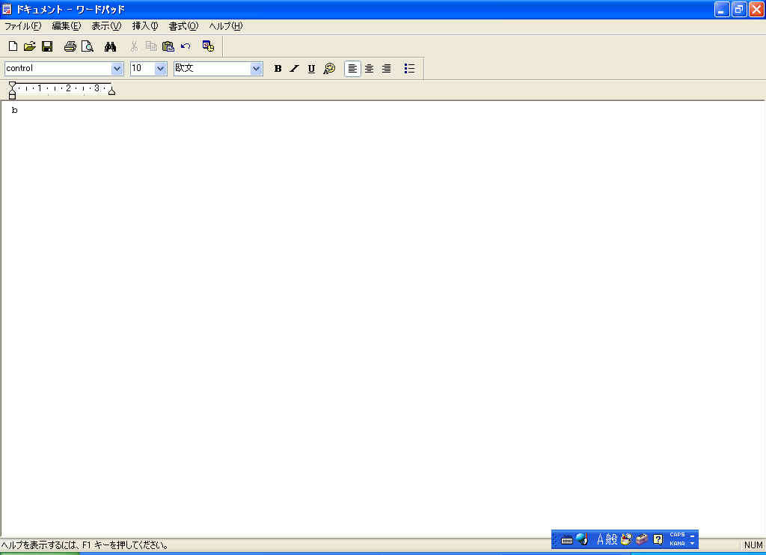The image size is (766, 555).
Task: Paste with the clipboard icon
Action: click(x=168, y=46)
